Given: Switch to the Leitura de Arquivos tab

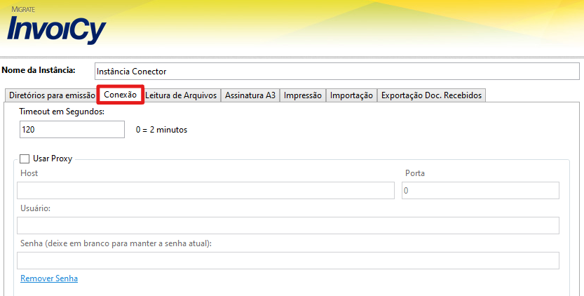Looking at the screenshot, I should (181, 95).
